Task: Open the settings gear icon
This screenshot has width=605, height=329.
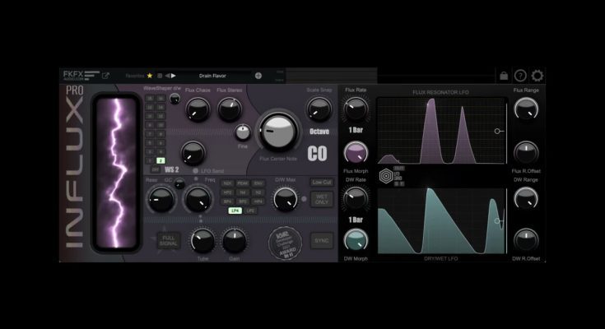Action: [x=537, y=76]
